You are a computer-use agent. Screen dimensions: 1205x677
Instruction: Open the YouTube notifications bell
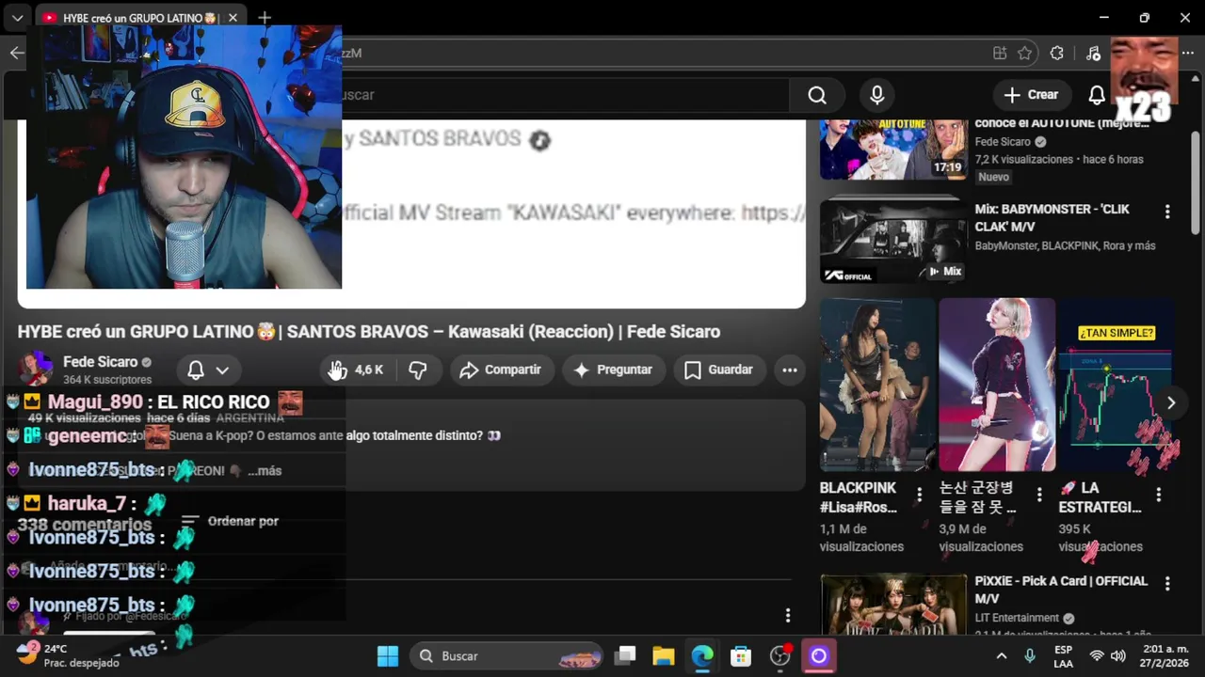tap(1097, 95)
